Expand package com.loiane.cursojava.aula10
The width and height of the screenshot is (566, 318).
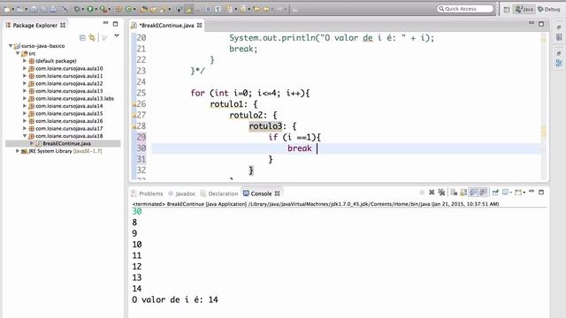25,68
